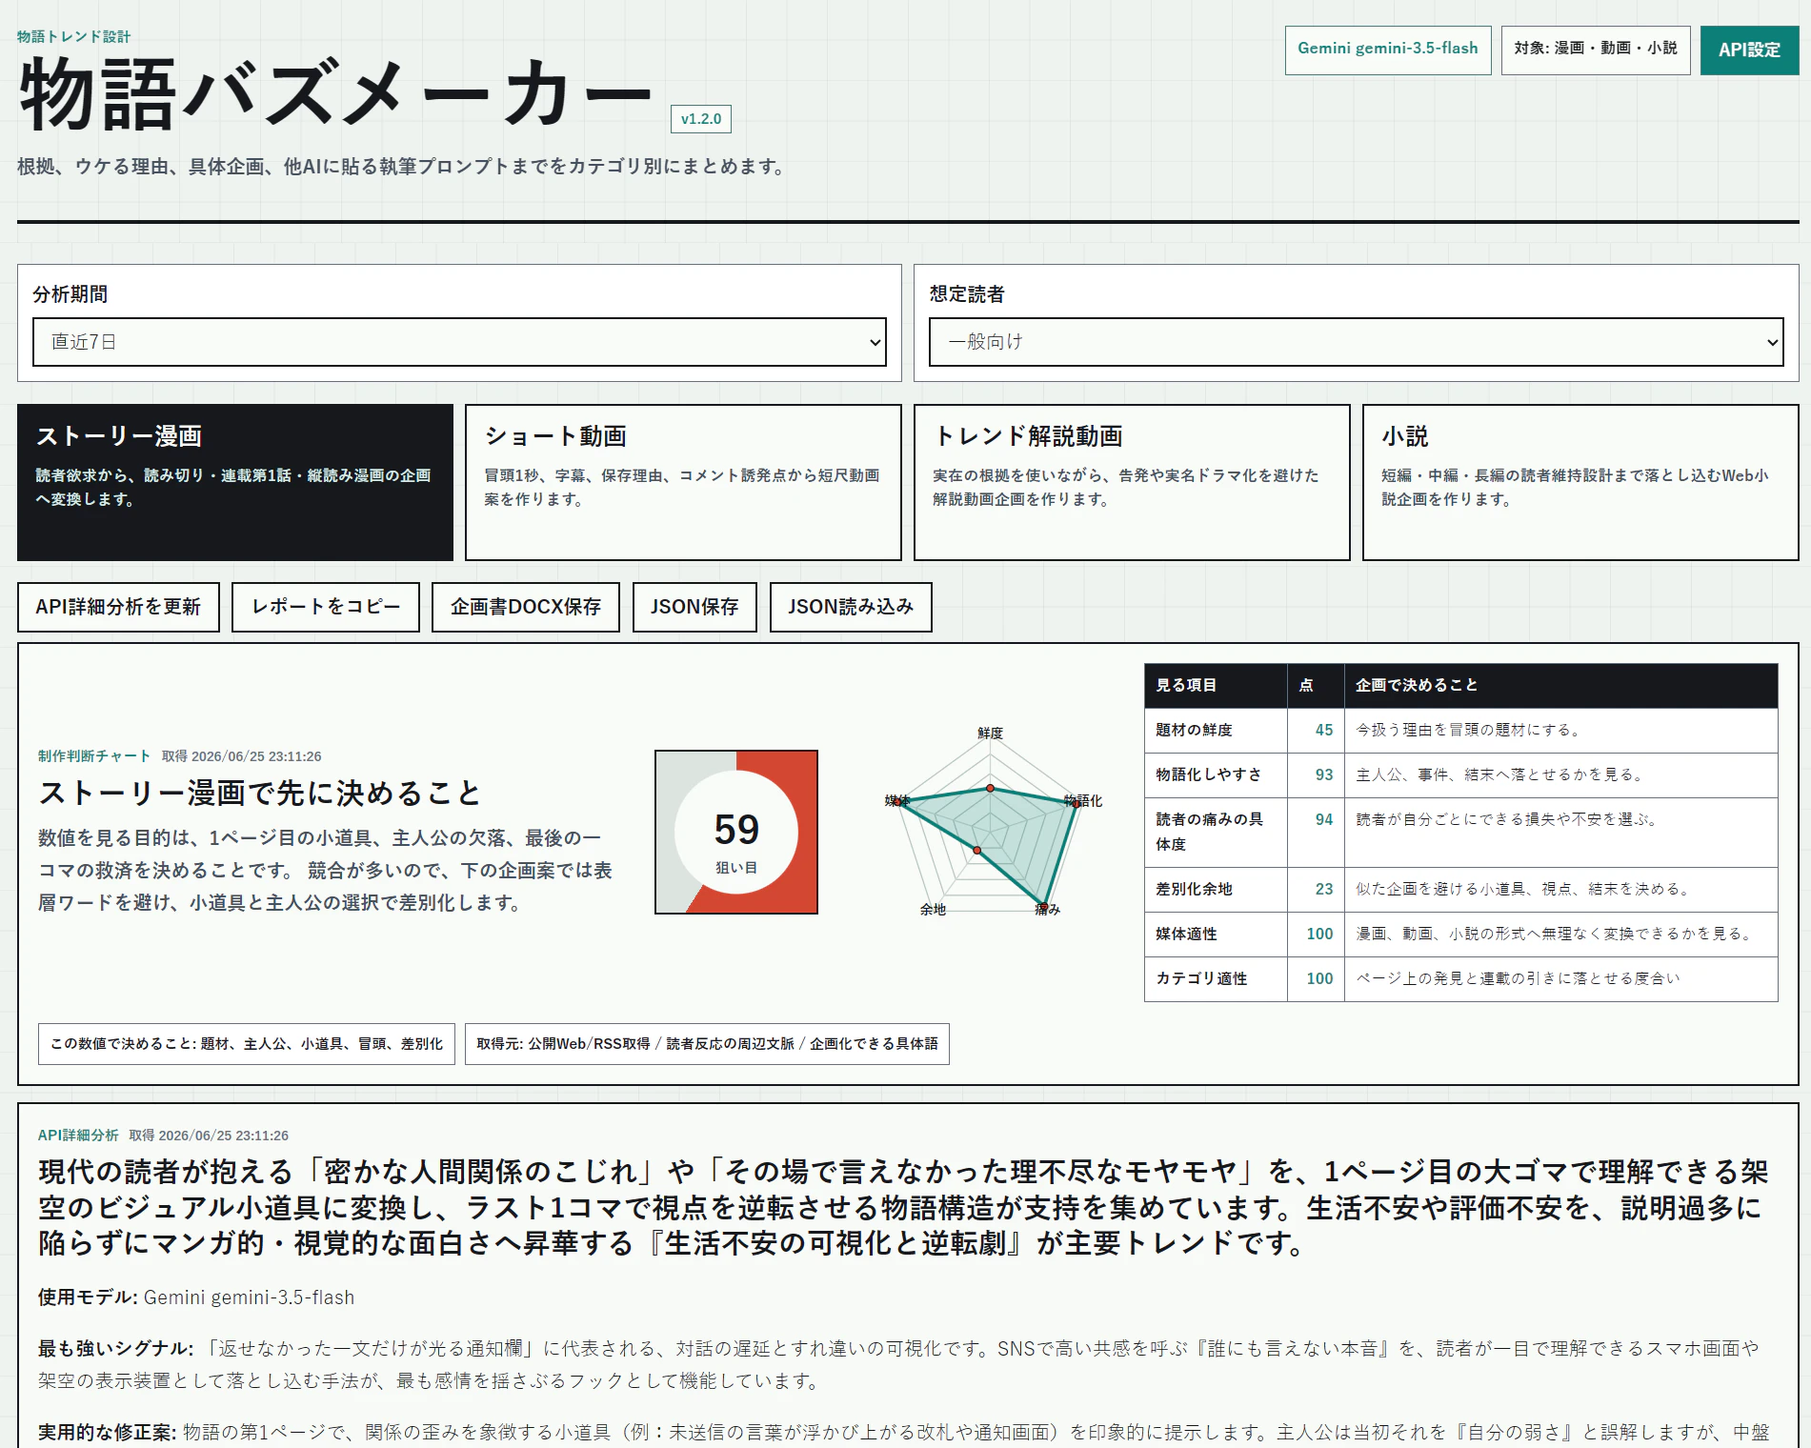Click the ストーリー漫画で先に決めること heading
Image resolution: width=1811 pixels, height=1448 pixels.
tap(259, 793)
